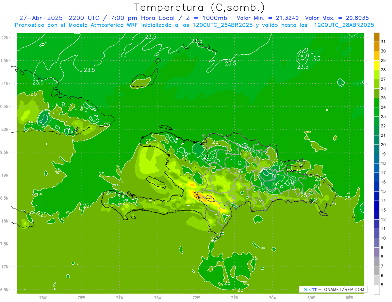Click the longitude label '76W'

[43, 297]
